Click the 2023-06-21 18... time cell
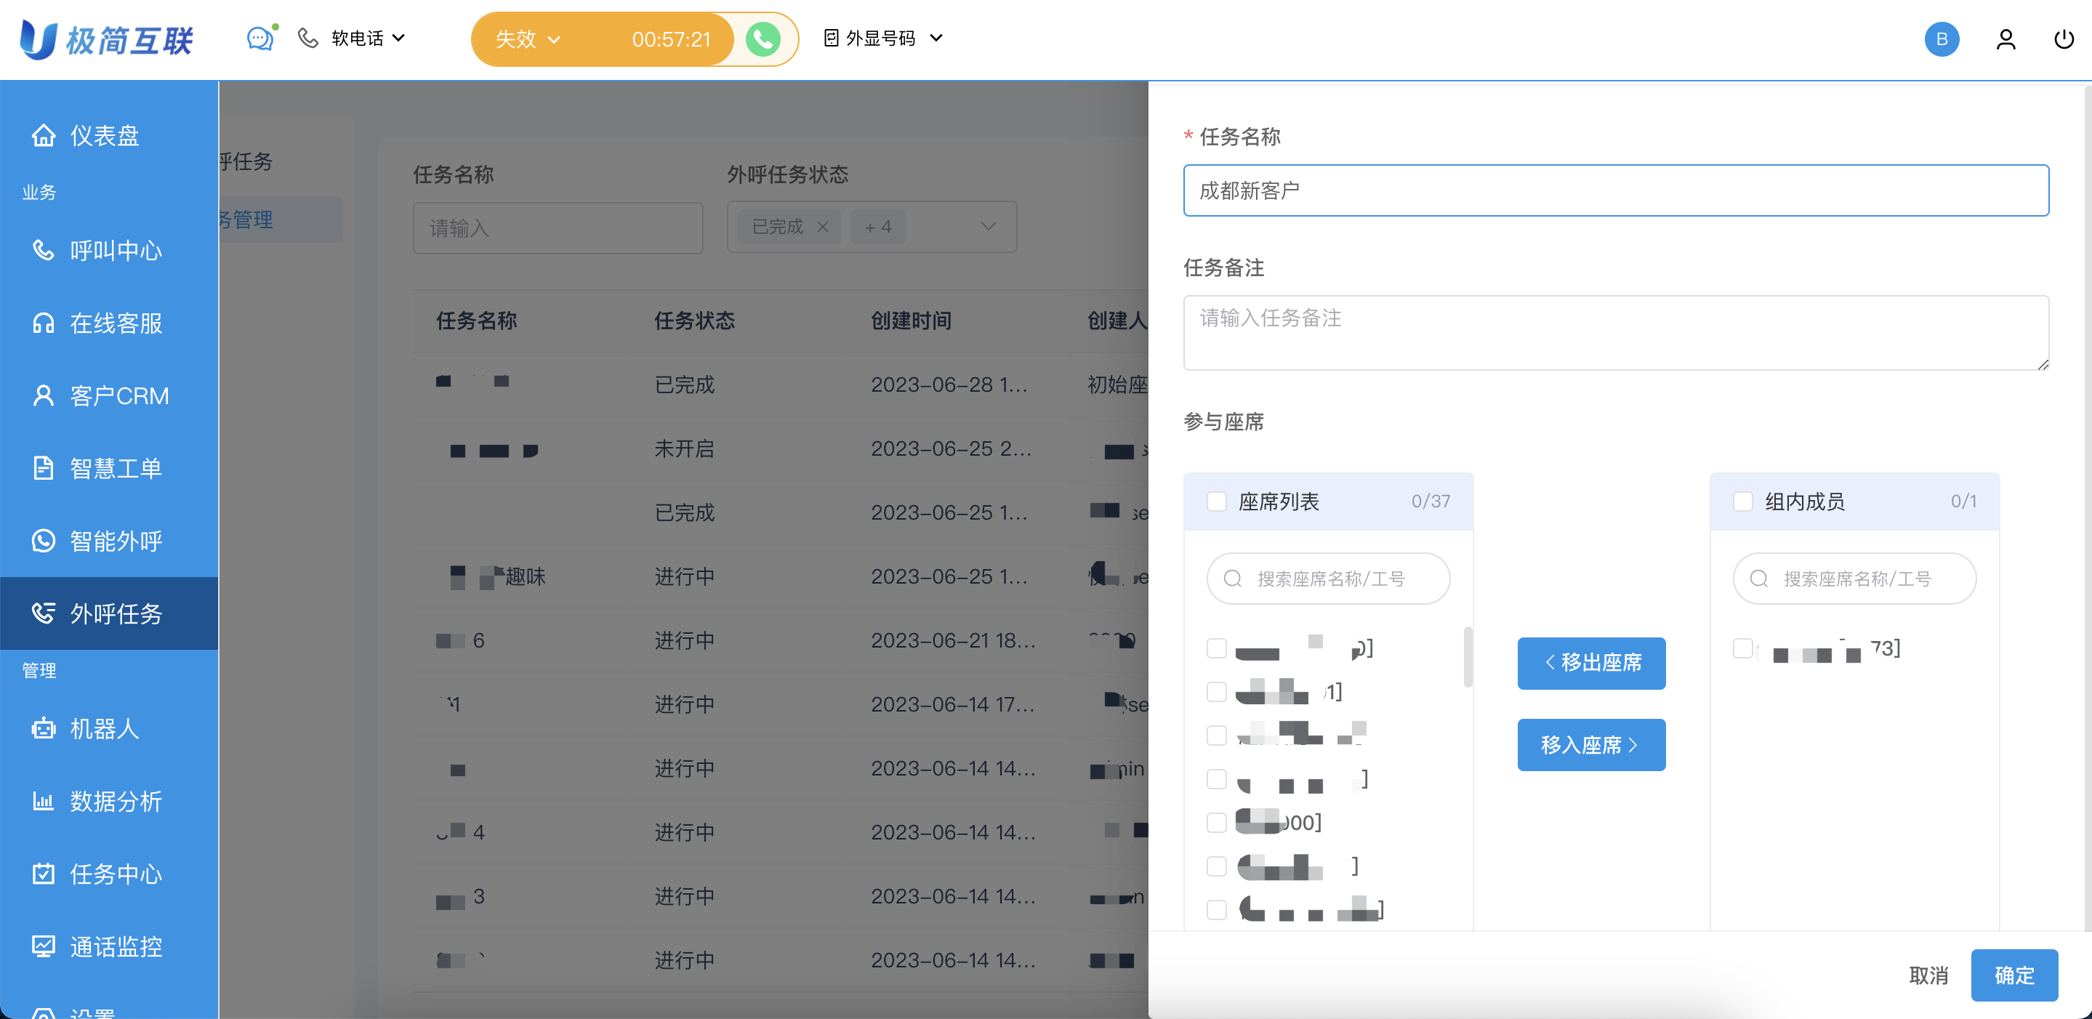2092x1019 pixels. tap(954, 640)
